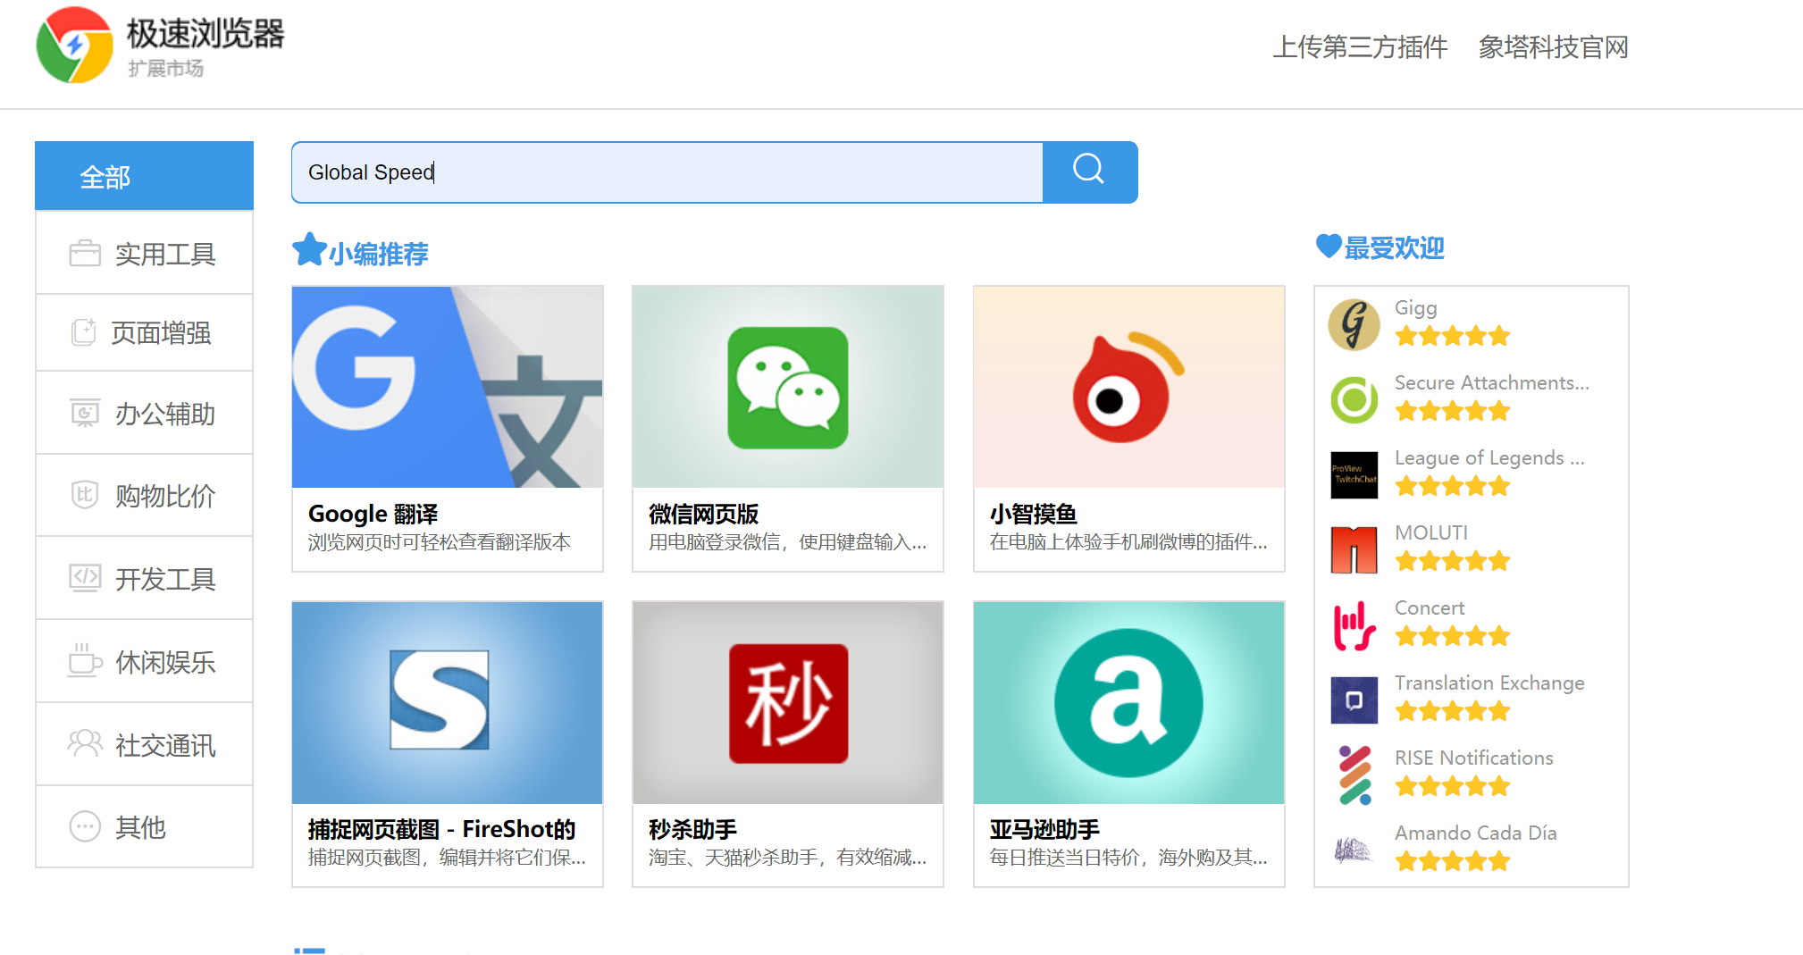
Task: Click the RISE Notifications name text
Action: tap(1474, 758)
